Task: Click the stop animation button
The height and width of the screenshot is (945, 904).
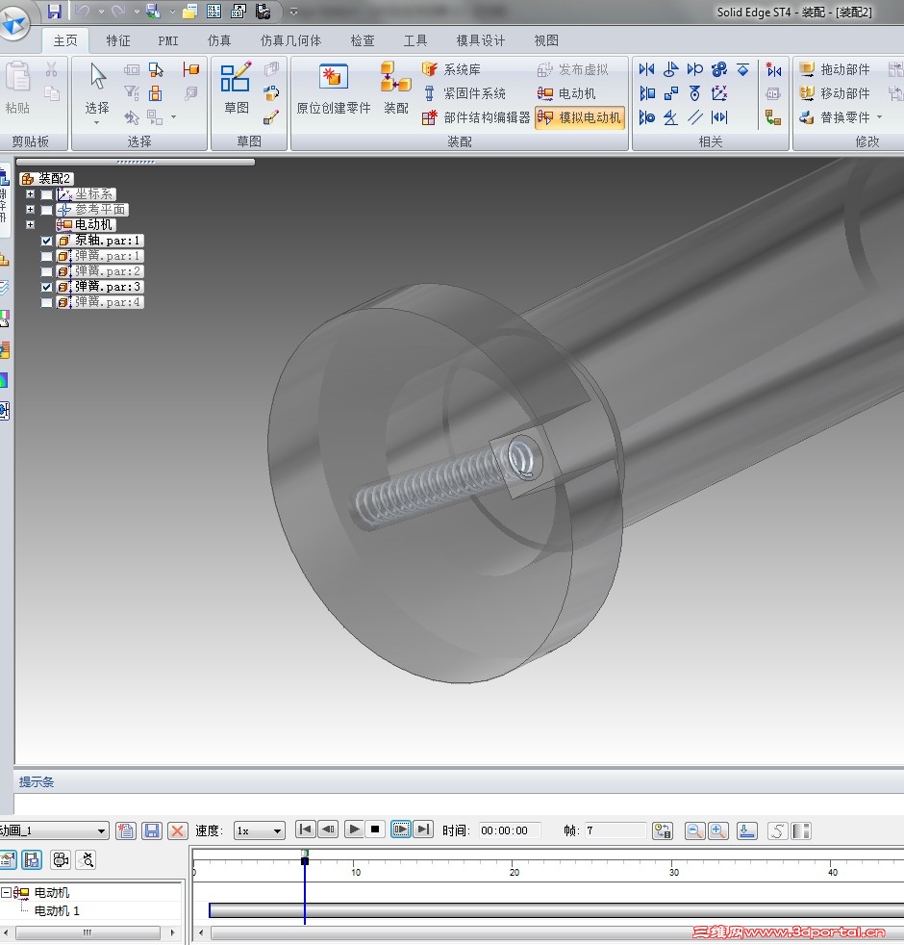Action: coord(375,830)
